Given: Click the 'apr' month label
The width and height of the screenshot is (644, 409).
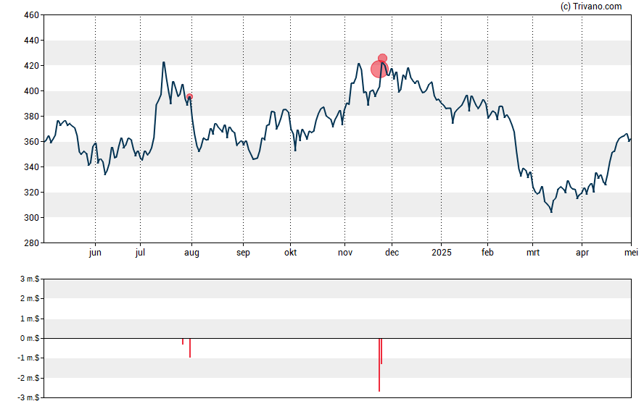Looking at the screenshot, I should 582,253.
